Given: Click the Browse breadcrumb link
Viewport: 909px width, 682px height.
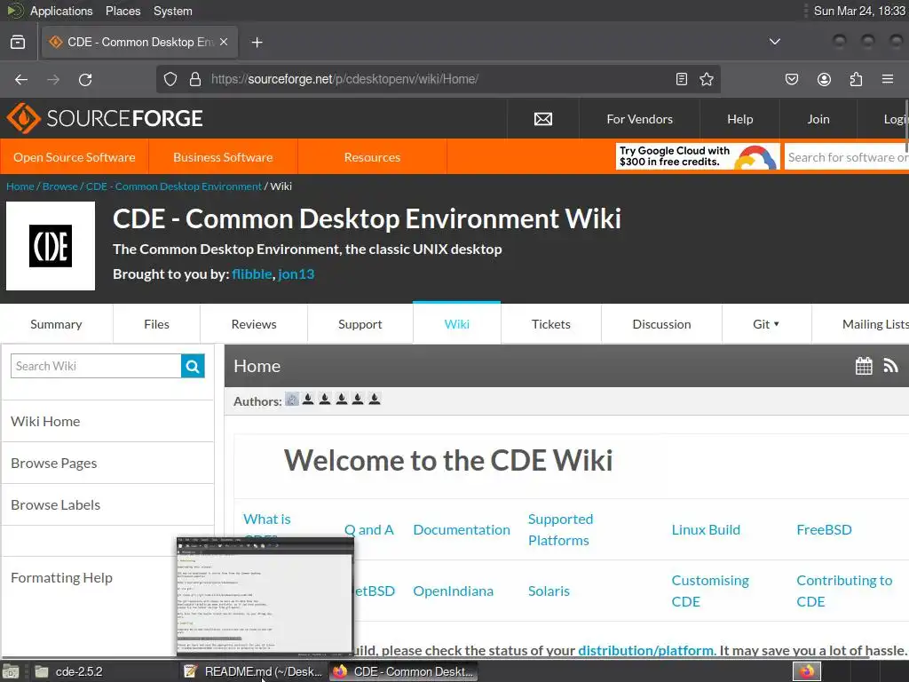Looking at the screenshot, I should [x=59, y=186].
